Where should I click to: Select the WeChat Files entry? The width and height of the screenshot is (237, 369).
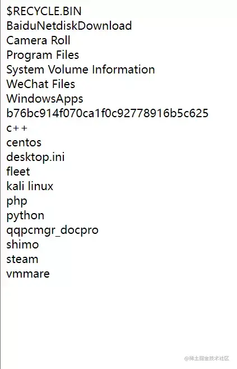41,84
